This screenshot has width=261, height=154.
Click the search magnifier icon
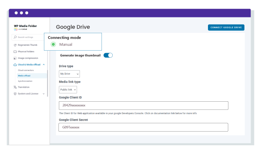[15, 37]
